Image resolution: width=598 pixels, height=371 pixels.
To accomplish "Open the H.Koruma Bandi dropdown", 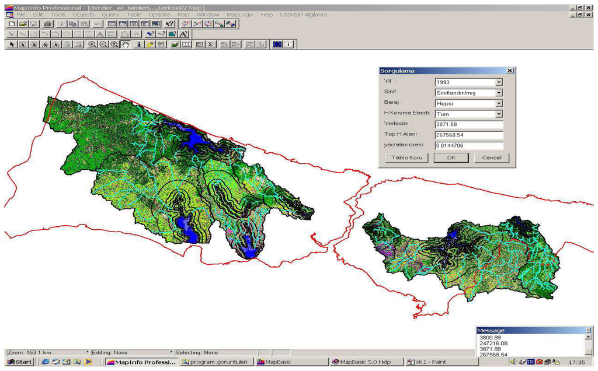I will tap(499, 114).
